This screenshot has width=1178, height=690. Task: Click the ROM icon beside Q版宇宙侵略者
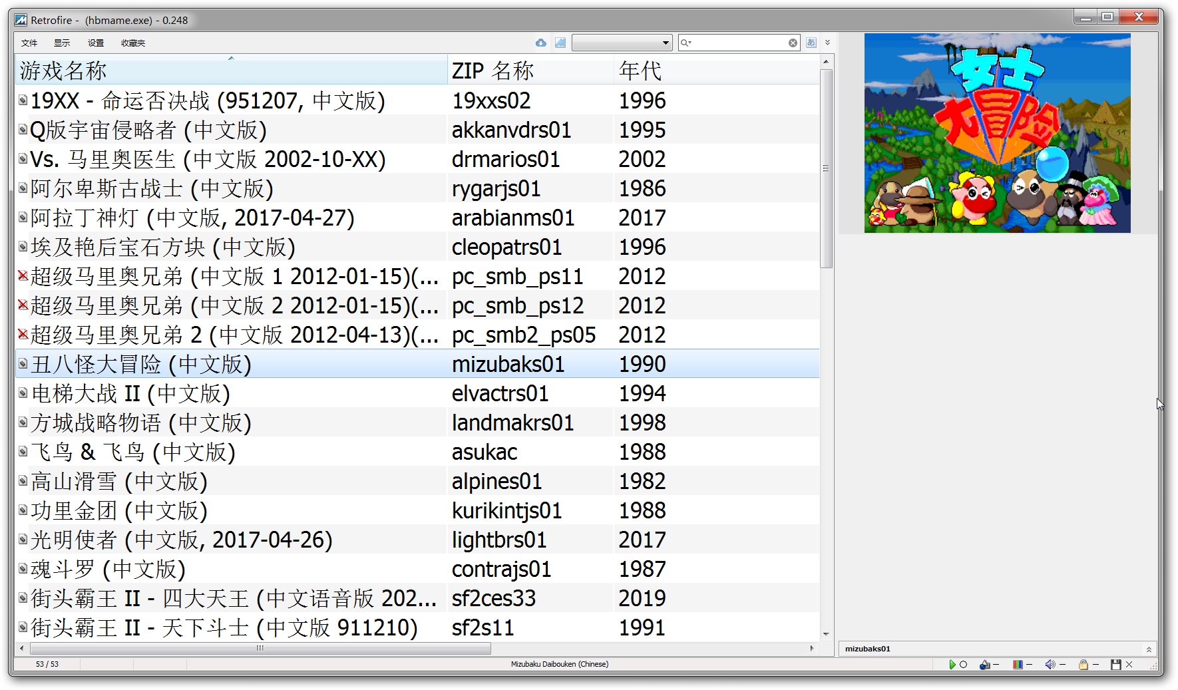(x=23, y=129)
